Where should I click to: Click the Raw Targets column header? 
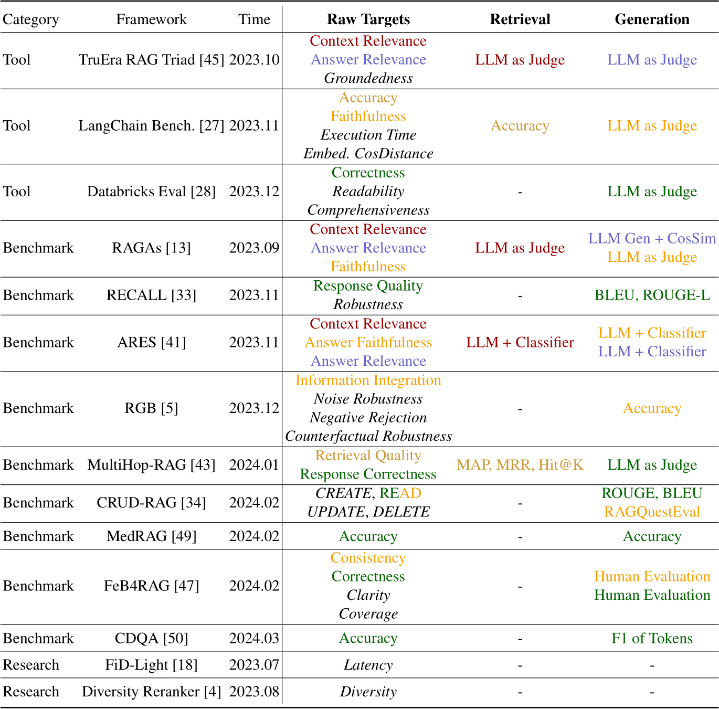click(368, 19)
